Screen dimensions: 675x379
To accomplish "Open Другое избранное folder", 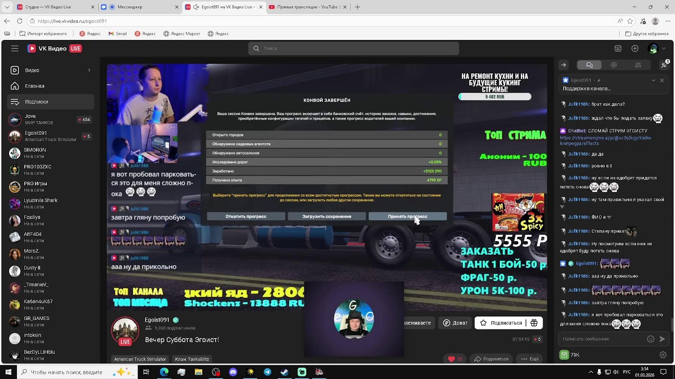I will [x=647, y=34].
